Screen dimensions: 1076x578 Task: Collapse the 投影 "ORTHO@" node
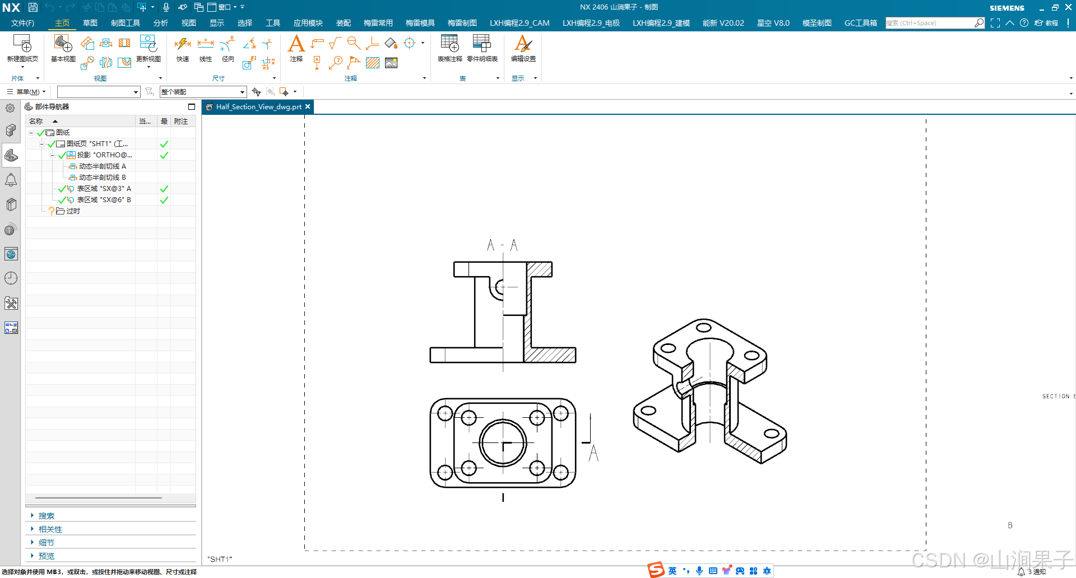53,155
